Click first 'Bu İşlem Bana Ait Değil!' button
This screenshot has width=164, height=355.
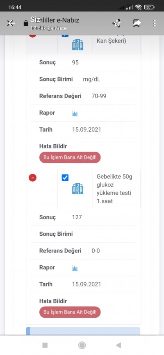pyautogui.click(x=70, y=157)
